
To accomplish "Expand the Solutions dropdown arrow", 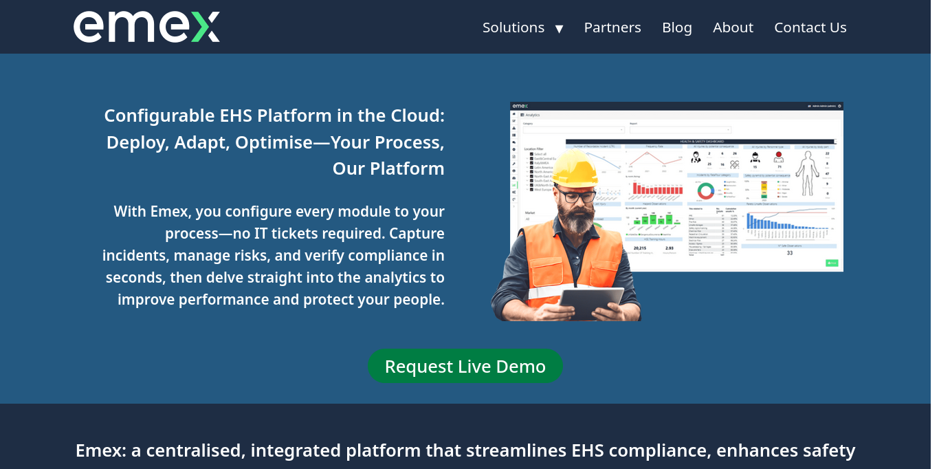I will tap(559, 28).
